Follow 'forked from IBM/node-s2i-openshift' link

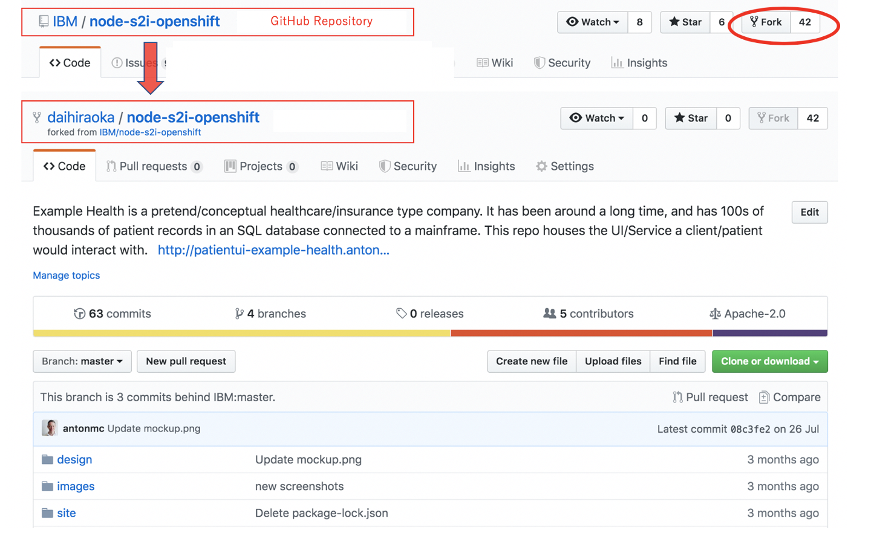(x=150, y=132)
